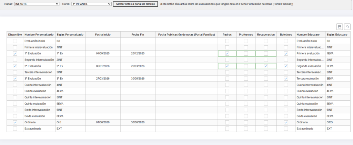353x145 pixels.
Task: Toggle Padres checkbox for 2ª Evaluación
Action: (x=227, y=66)
